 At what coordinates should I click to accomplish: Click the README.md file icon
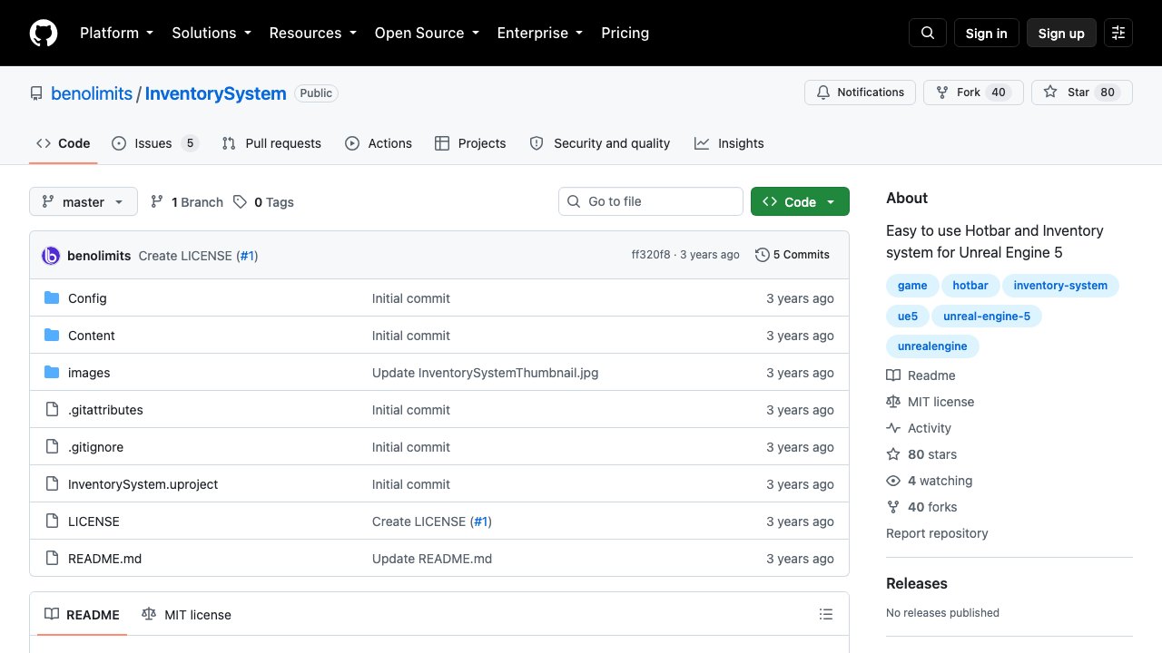[x=52, y=559]
